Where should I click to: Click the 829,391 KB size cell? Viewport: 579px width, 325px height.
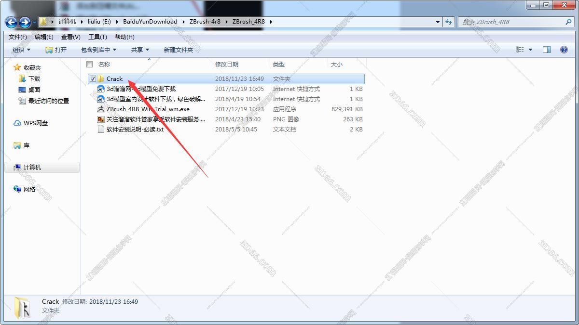coord(347,109)
